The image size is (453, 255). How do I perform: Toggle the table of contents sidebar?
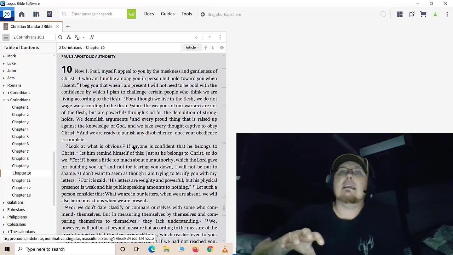(6, 37)
